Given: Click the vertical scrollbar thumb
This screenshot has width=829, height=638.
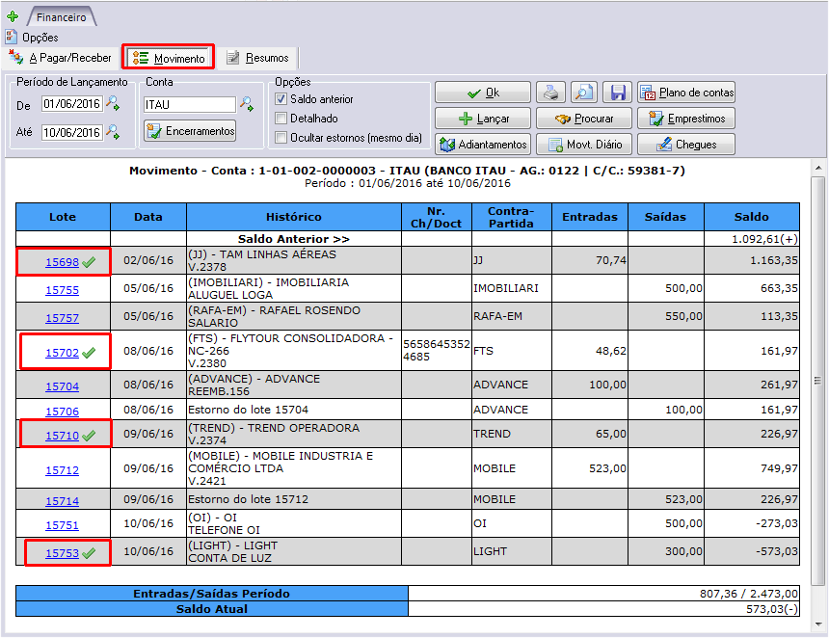Looking at the screenshot, I should [817, 380].
